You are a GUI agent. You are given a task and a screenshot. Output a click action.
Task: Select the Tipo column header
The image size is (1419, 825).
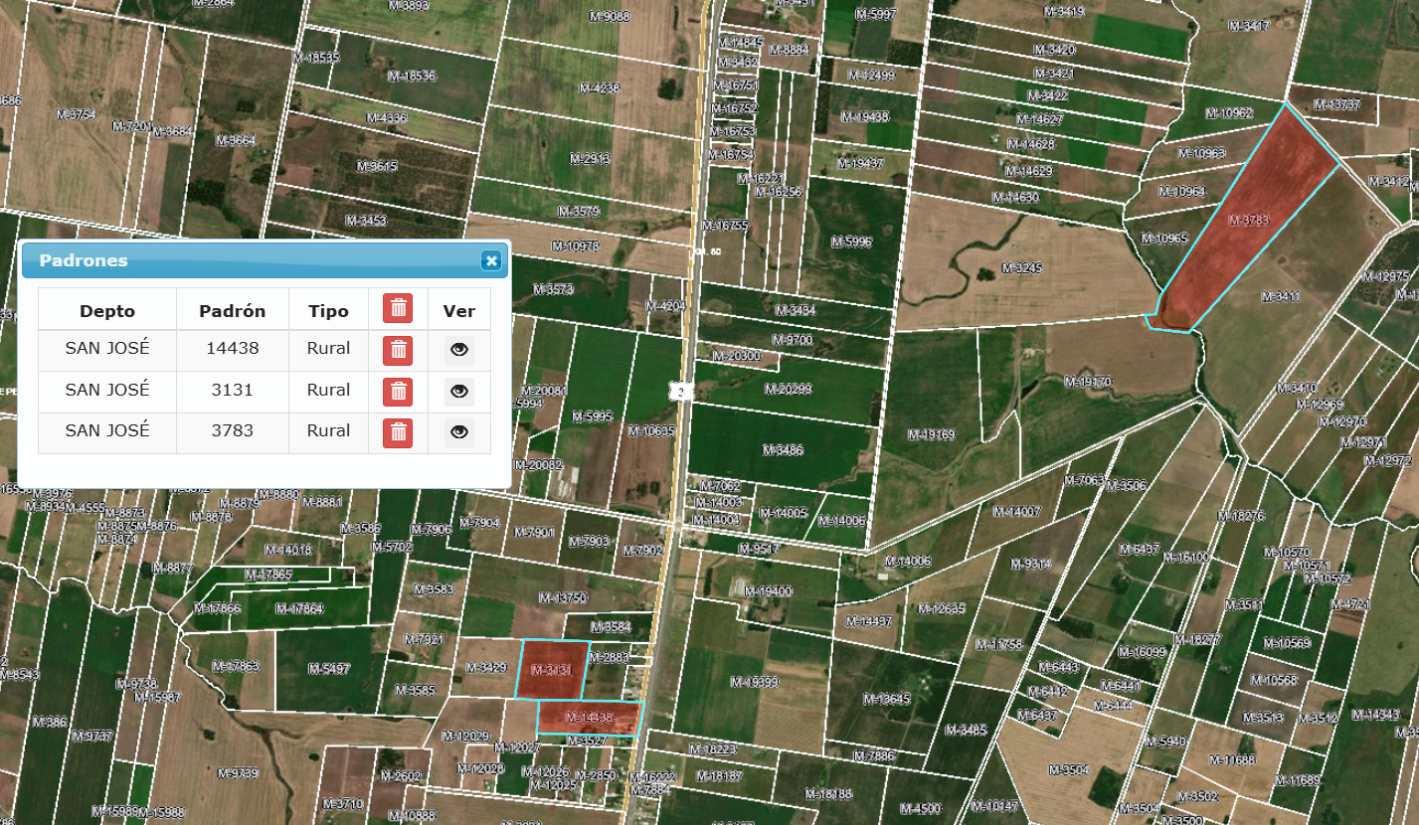pos(328,310)
